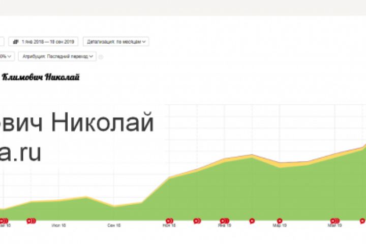Click the yellow series band above Мар 19
Viewport: 366px width, 244px height.
tap(280, 165)
